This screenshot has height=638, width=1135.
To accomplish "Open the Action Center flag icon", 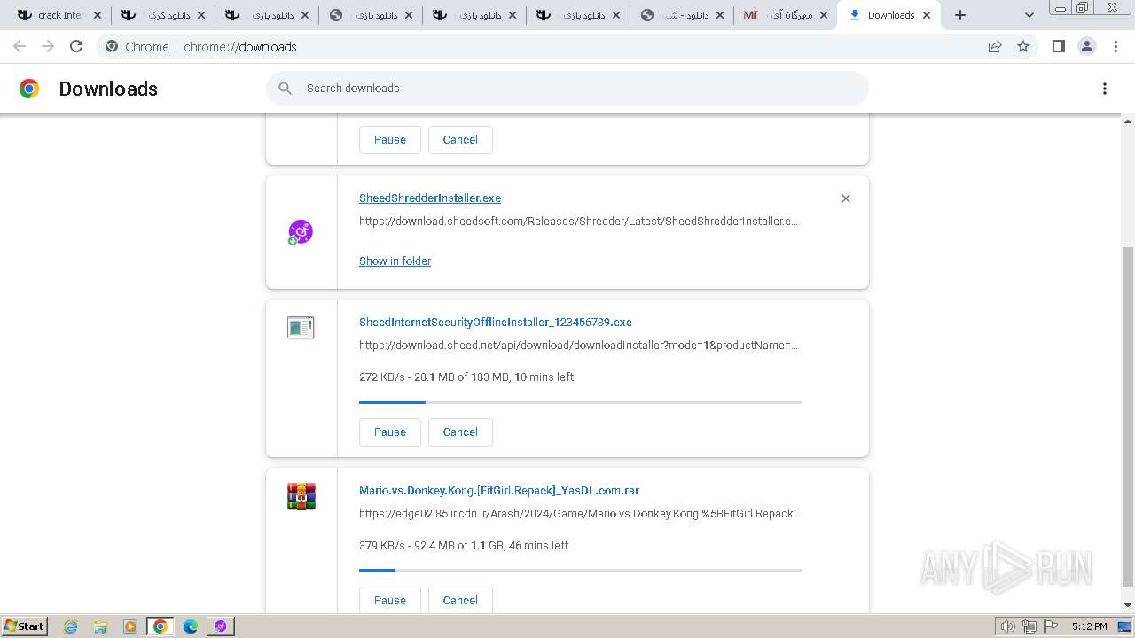I will point(1051,626).
